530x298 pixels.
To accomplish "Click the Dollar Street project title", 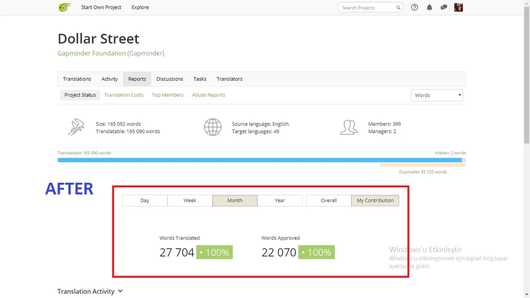I will pyautogui.click(x=99, y=38).
